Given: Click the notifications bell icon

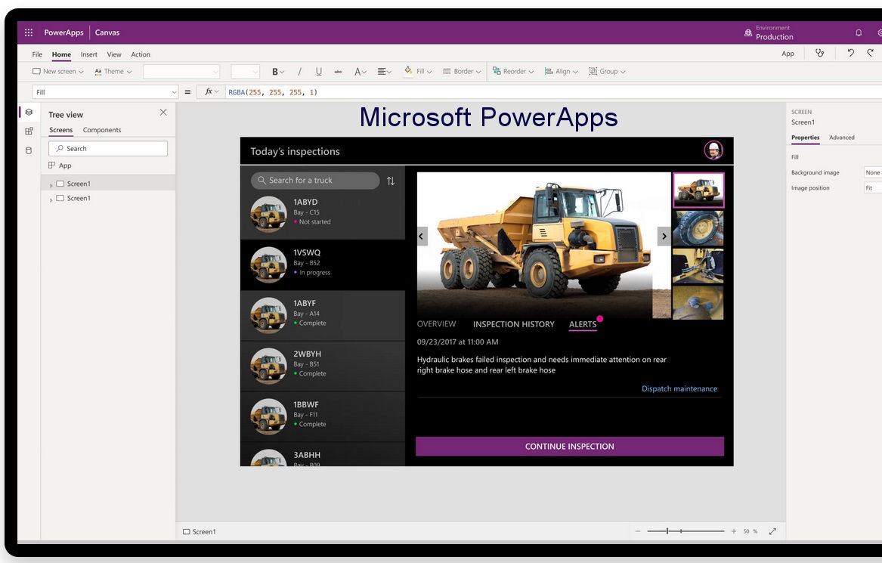Looking at the screenshot, I should tap(859, 32).
